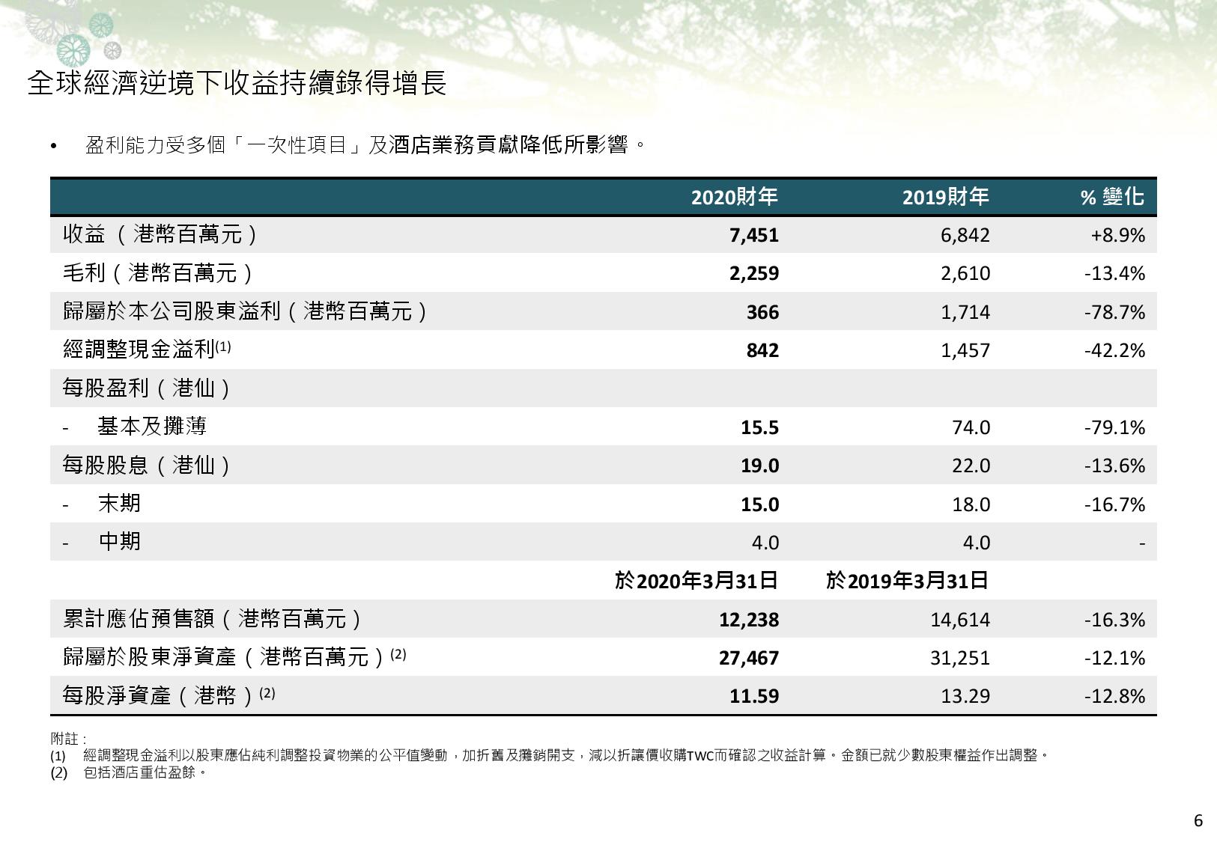Click the 2020財年 column header
The width and height of the screenshot is (1217, 842).
point(734,197)
